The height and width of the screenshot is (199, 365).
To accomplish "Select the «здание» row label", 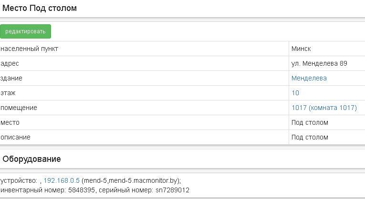I will (11, 78).
